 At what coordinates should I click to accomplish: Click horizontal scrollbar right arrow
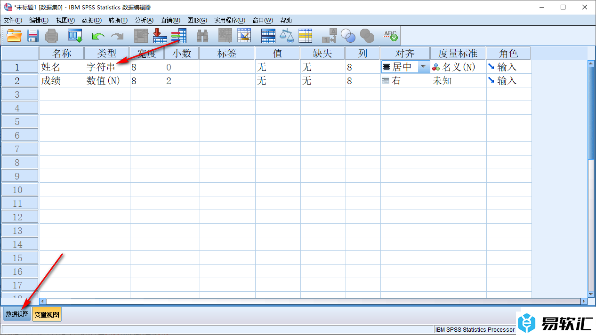click(584, 301)
